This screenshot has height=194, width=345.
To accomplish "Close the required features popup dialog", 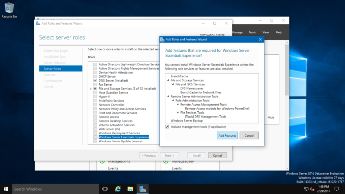I will coord(260,39).
